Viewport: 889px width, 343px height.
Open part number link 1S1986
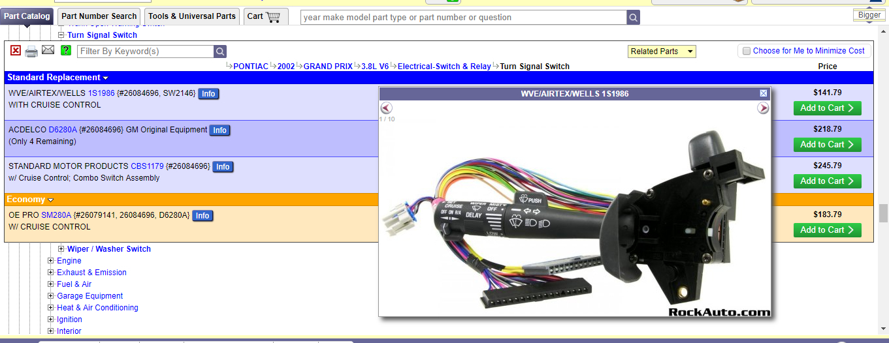[x=101, y=93]
